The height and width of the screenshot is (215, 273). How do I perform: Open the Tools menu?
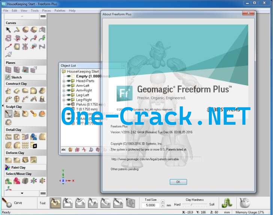pyautogui.click(x=34, y=10)
